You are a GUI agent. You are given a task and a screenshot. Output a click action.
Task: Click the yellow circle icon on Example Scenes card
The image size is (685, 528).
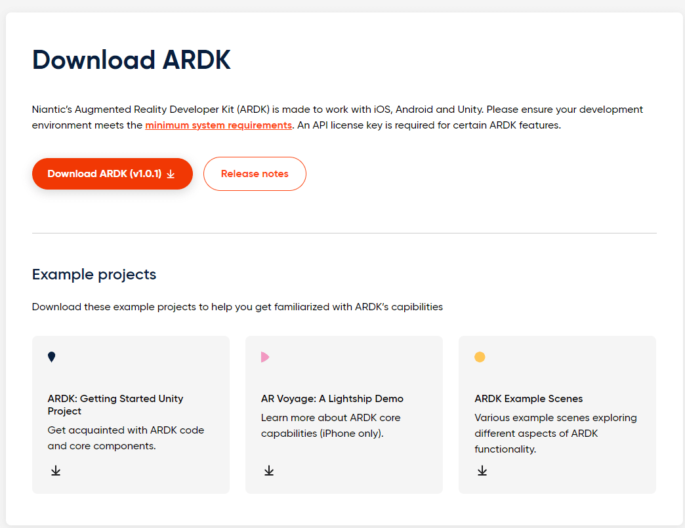pyautogui.click(x=480, y=357)
